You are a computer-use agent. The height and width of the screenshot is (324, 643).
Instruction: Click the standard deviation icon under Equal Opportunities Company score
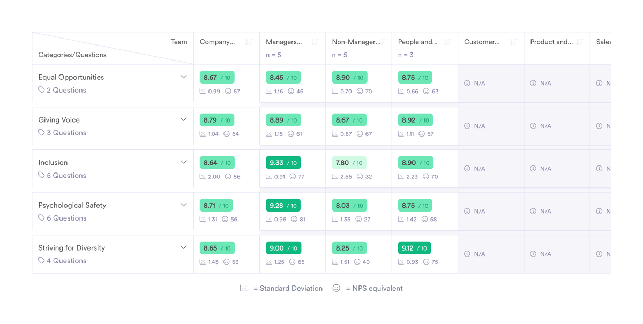click(203, 91)
